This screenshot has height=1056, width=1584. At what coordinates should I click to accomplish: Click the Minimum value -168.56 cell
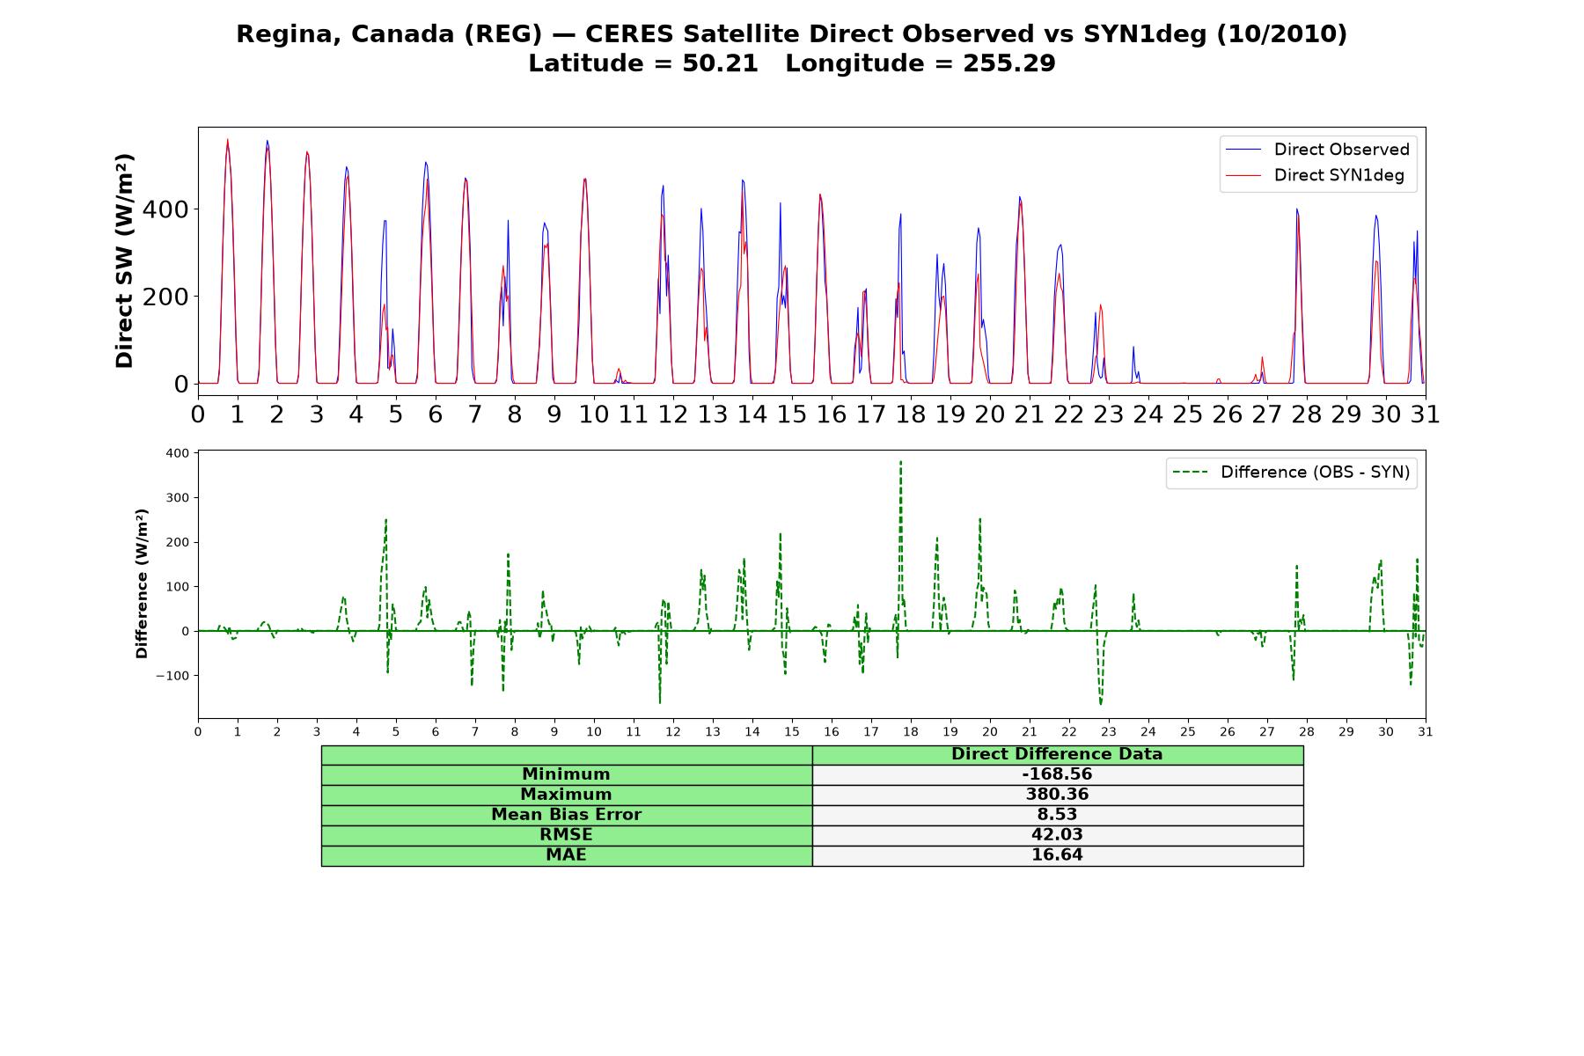click(1058, 774)
